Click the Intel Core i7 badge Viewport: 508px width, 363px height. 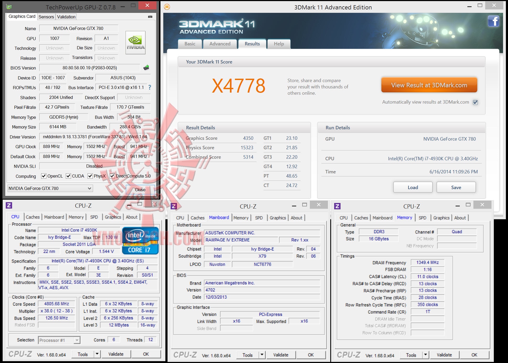(x=140, y=241)
